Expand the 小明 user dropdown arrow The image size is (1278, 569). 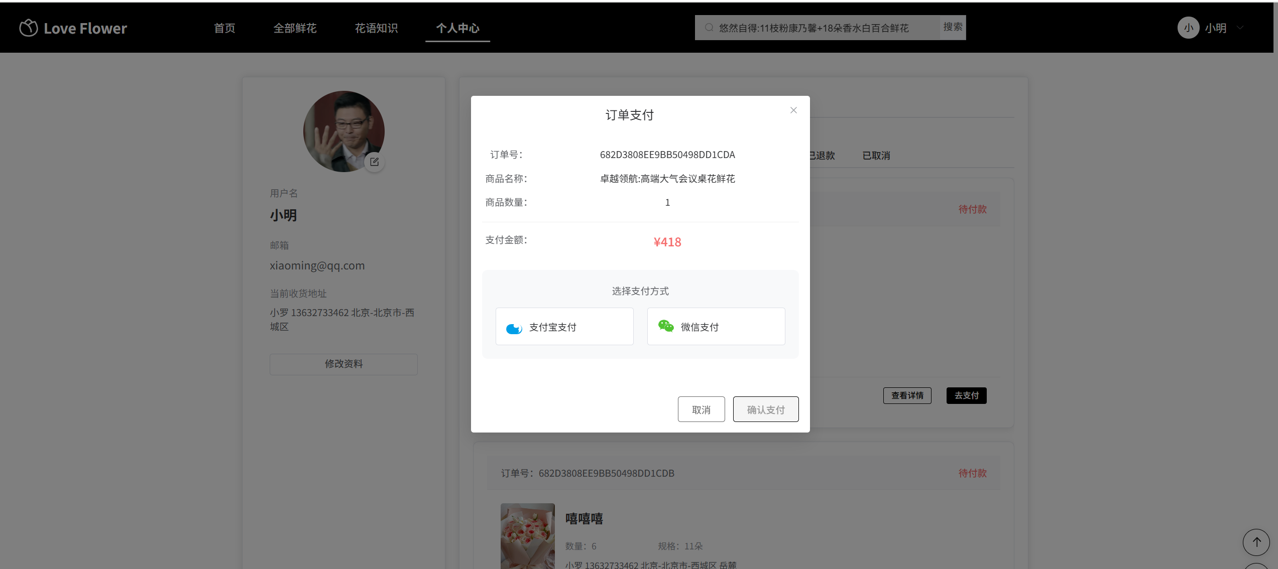(x=1240, y=28)
